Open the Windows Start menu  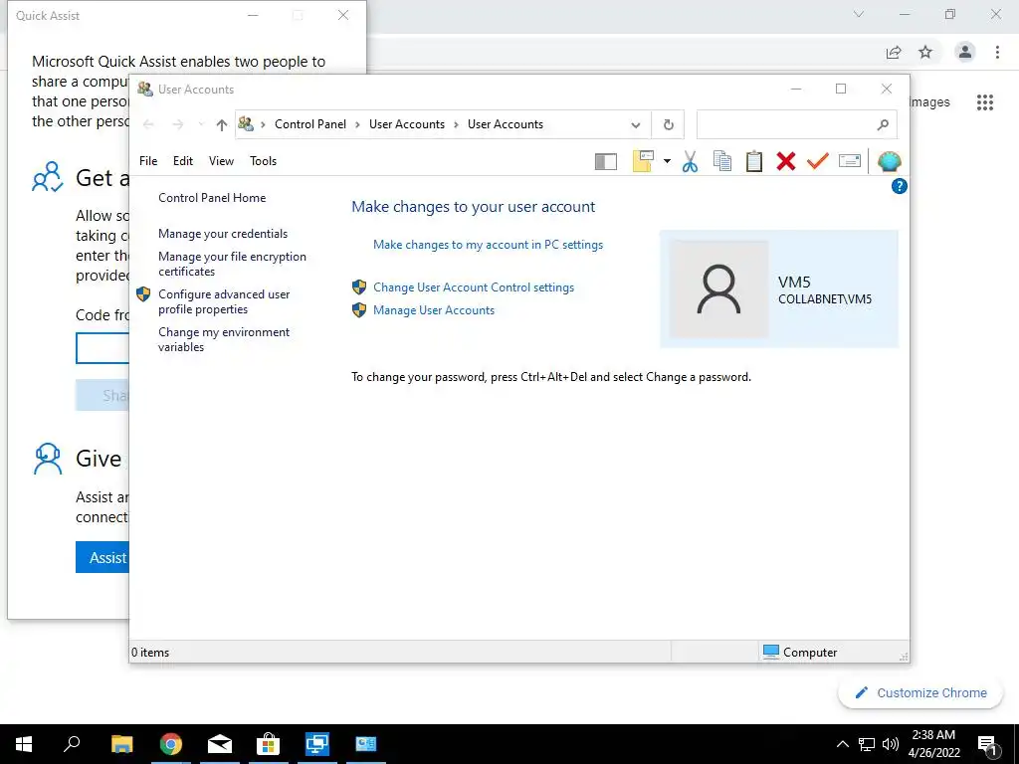click(x=24, y=744)
